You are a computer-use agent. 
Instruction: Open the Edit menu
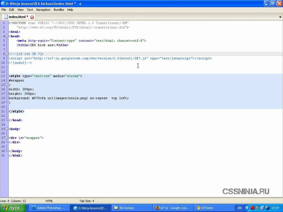(11, 10)
